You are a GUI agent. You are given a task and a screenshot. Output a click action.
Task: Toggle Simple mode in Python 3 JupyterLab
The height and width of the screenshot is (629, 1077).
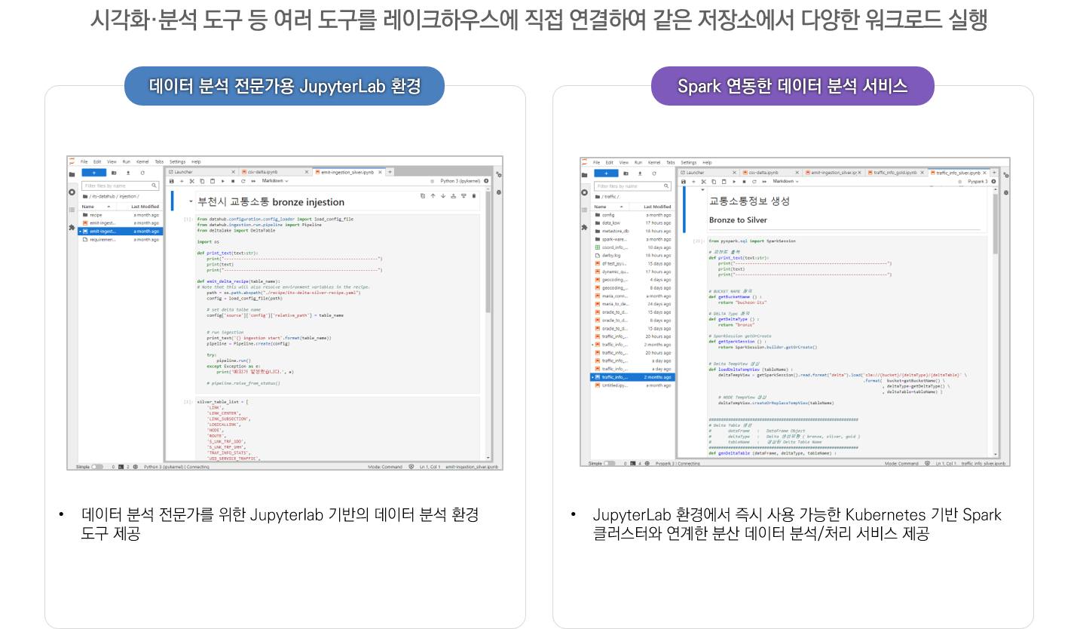click(97, 467)
